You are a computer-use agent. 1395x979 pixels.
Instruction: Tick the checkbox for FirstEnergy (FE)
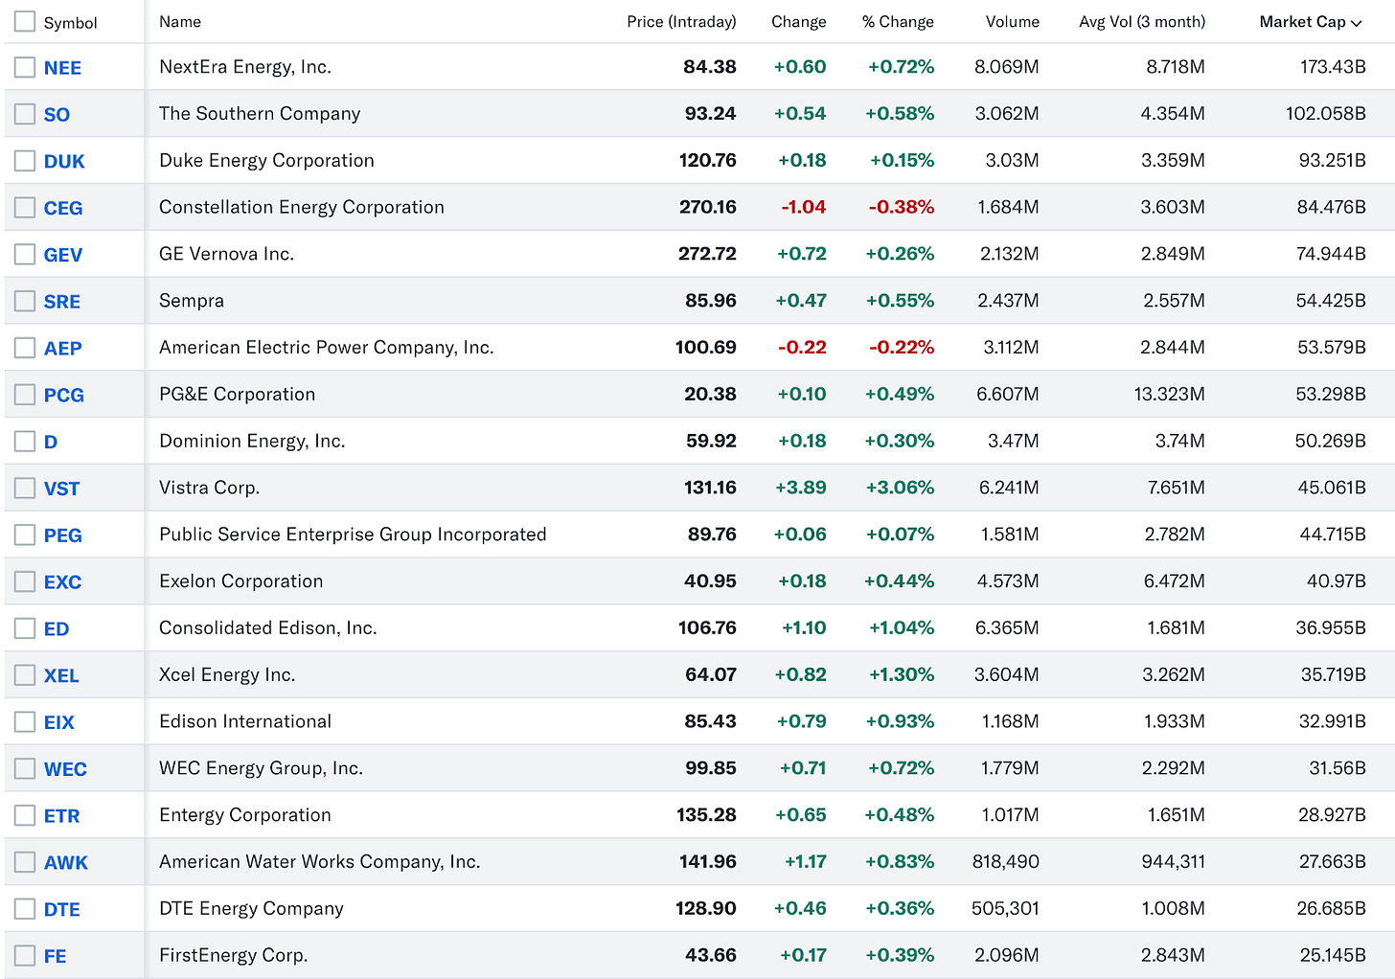click(x=24, y=955)
